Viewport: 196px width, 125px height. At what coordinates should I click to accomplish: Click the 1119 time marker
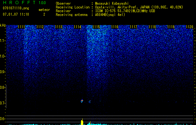pyautogui.click(x=171, y=27)
